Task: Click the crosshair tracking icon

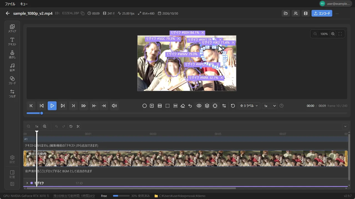Action: 215,106
